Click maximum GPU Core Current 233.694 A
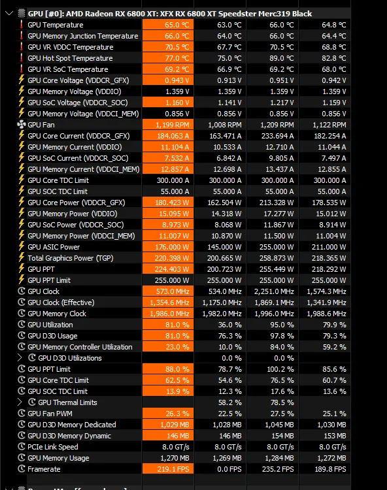This screenshot has height=490, width=387. (277, 136)
